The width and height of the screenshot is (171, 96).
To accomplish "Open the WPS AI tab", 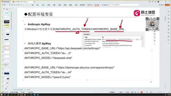I will click(x=105, y=5).
